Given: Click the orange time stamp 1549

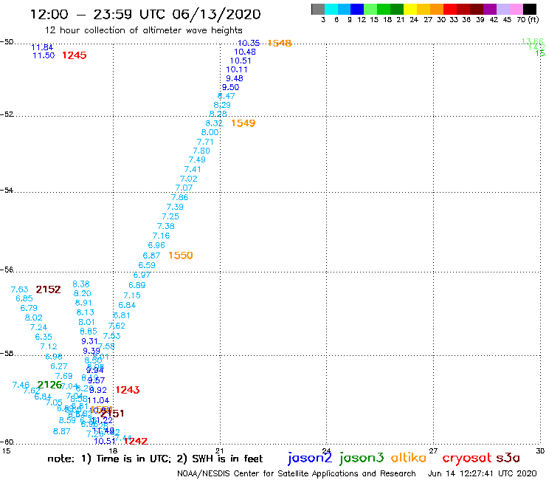Looking at the screenshot, I should click(243, 123).
